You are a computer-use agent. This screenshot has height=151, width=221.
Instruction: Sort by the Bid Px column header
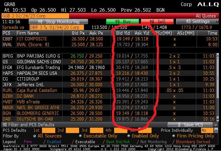74,33
